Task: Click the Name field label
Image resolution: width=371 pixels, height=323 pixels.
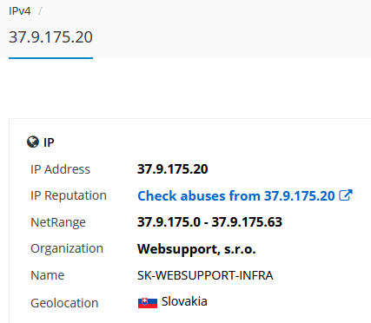Action: tap(47, 275)
